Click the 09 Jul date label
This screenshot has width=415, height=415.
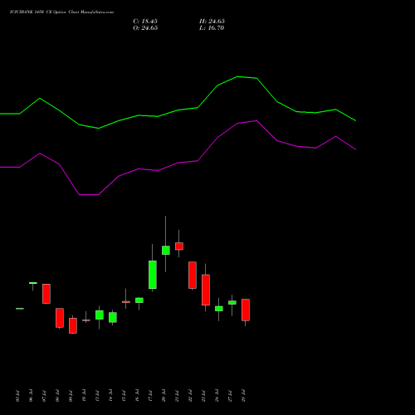tap(71, 396)
